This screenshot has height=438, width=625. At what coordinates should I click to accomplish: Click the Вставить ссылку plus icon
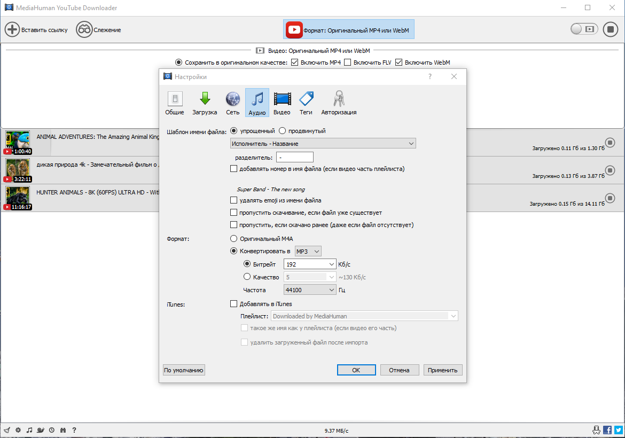[x=12, y=29]
